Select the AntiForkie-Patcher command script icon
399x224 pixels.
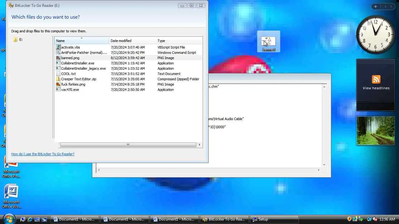click(x=58, y=53)
